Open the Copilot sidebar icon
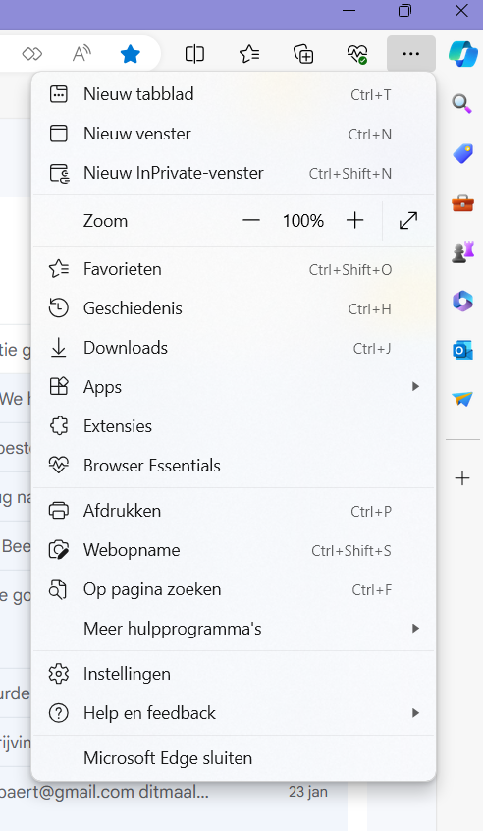The width and height of the screenshot is (483, 831). click(463, 53)
